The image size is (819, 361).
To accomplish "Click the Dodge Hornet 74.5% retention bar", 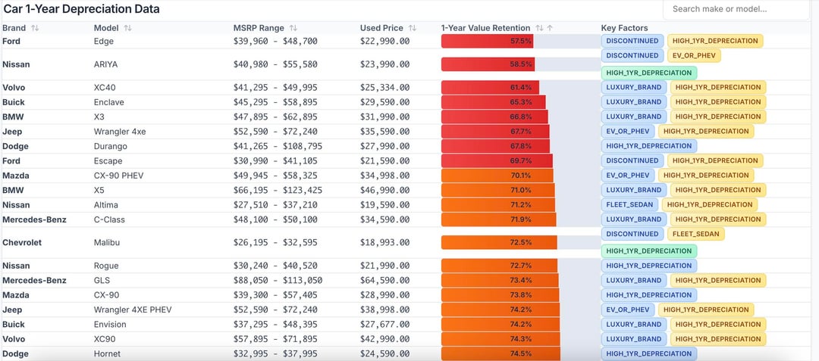I will tap(500, 353).
